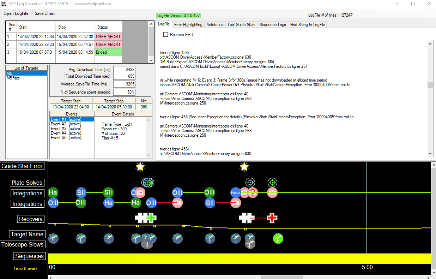Click the Target Stop date cell
Screen dimensions: 436x279
coord(114,107)
